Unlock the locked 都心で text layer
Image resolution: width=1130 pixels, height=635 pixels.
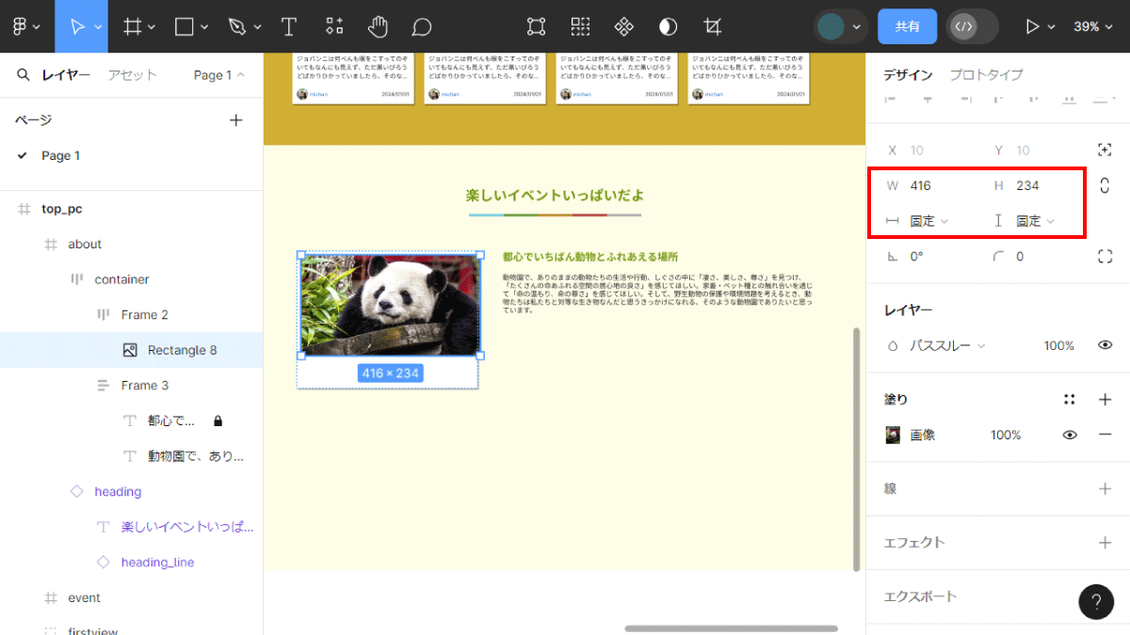(218, 421)
